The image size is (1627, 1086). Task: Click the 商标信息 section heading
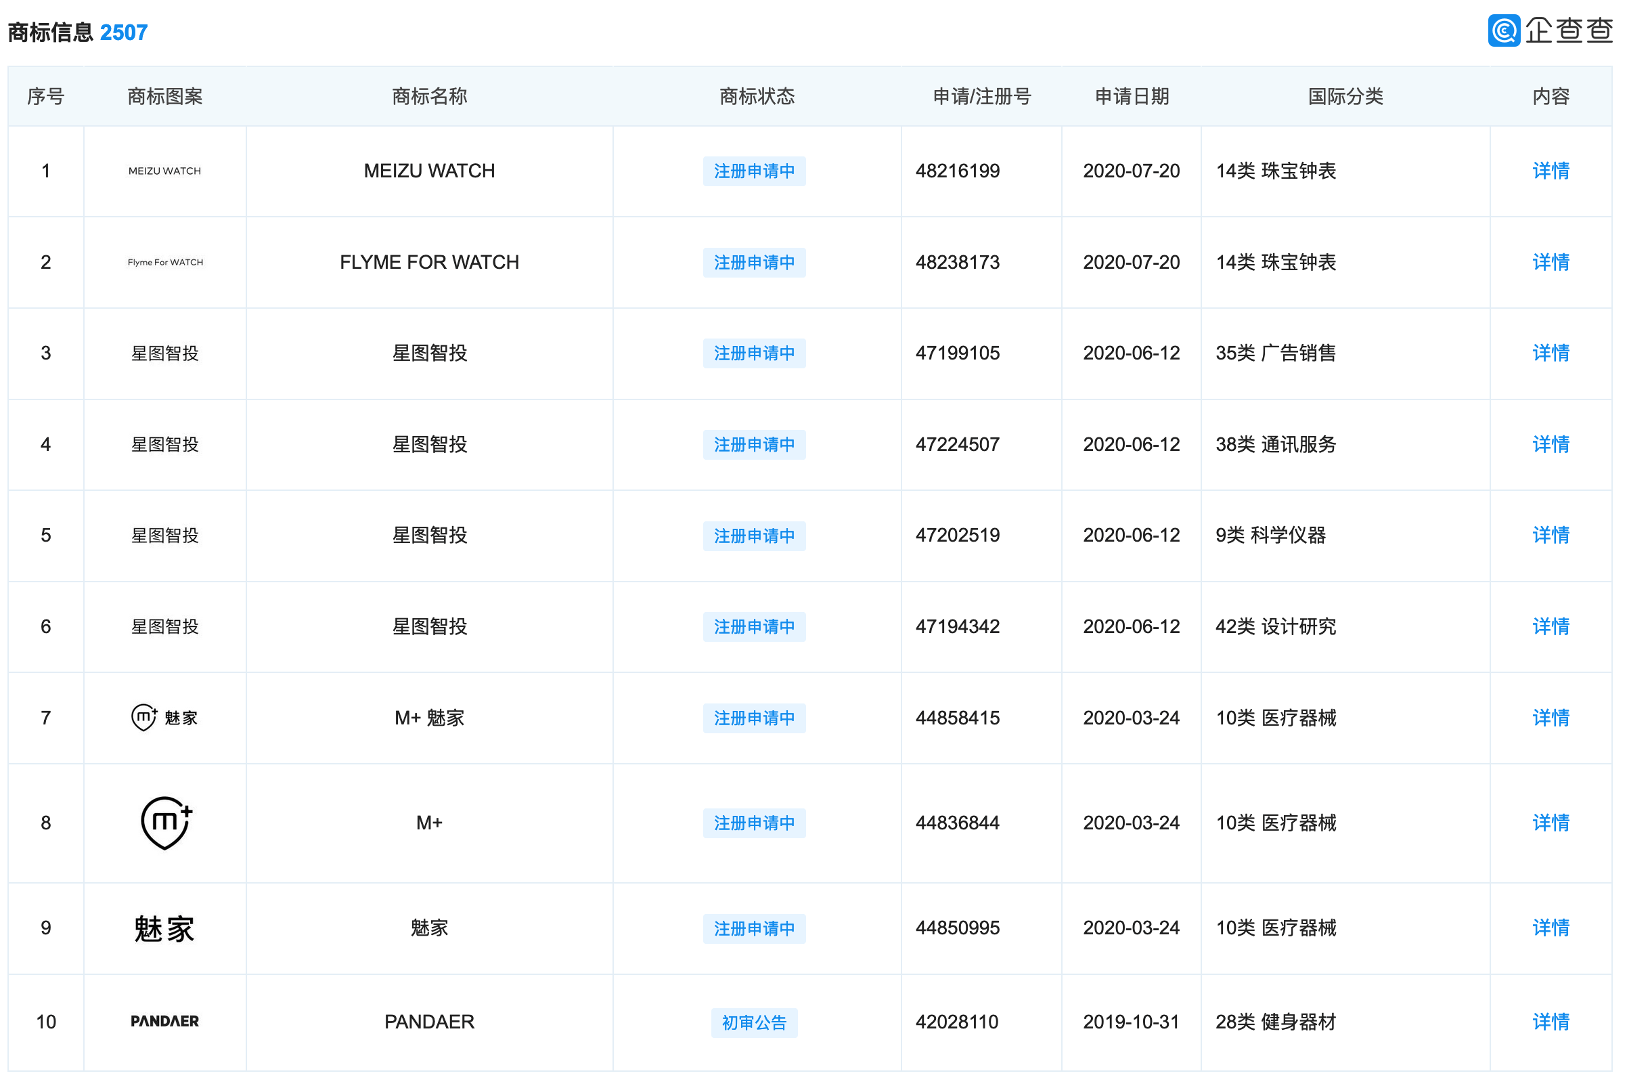click(51, 32)
